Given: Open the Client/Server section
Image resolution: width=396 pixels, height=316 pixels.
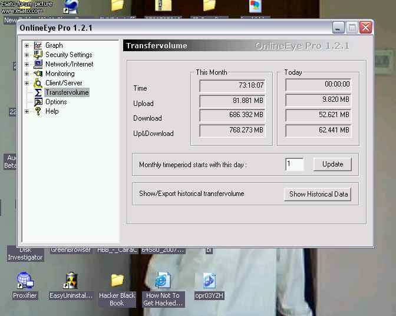Looking at the screenshot, I should pyautogui.click(x=64, y=83).
